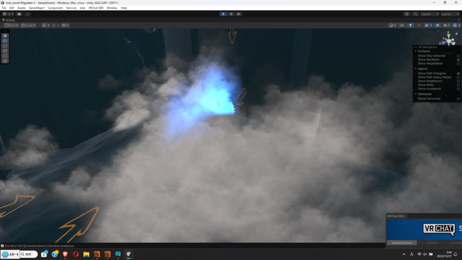Uncheck Show NavMesh checkbox

(x=458, y=60)
